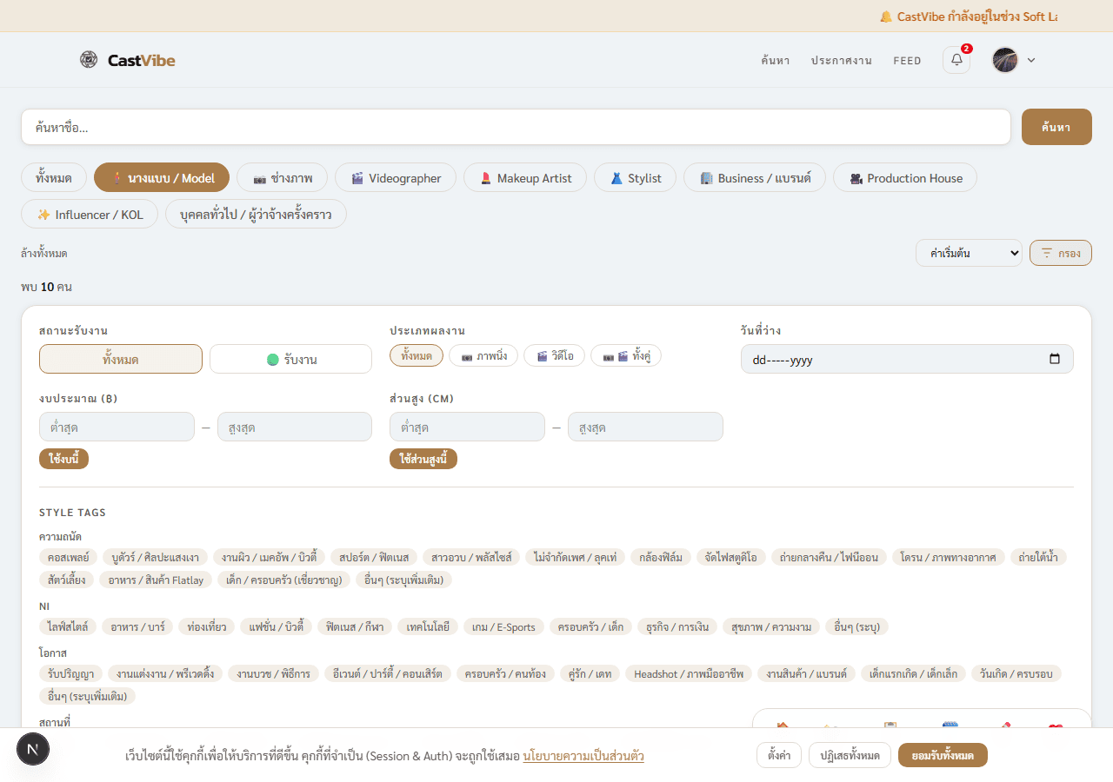This screenshot has width=1113, height=782.
Task: Click the ใช้งบนี้ apply budget button
Action: 63,459
